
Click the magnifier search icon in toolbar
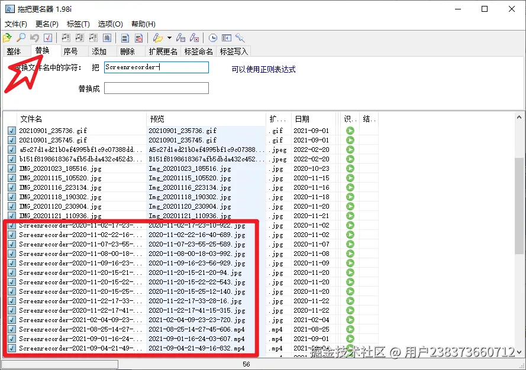[x=21, y=38]
